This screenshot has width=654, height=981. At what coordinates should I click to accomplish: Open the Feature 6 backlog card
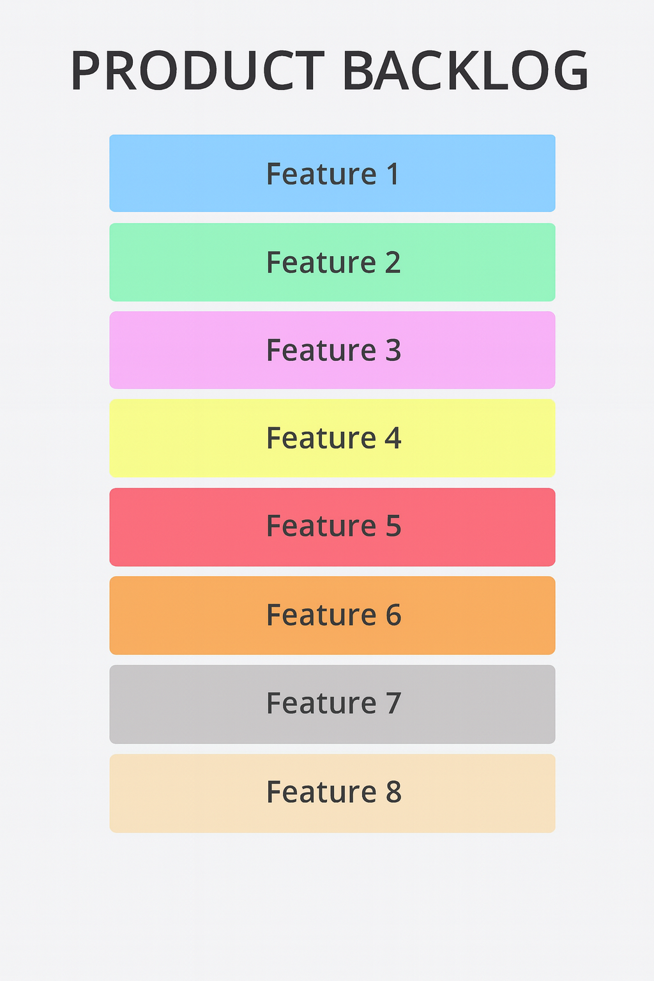[x=332, y=615]
